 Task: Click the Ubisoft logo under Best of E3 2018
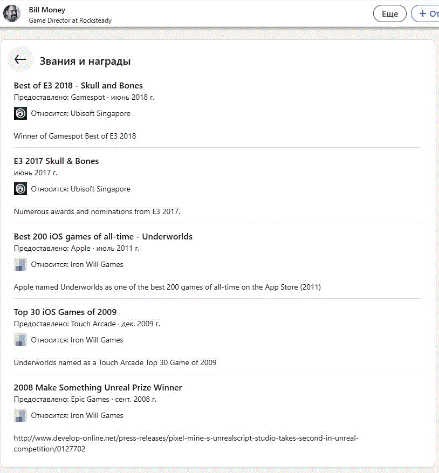point(20,113)
